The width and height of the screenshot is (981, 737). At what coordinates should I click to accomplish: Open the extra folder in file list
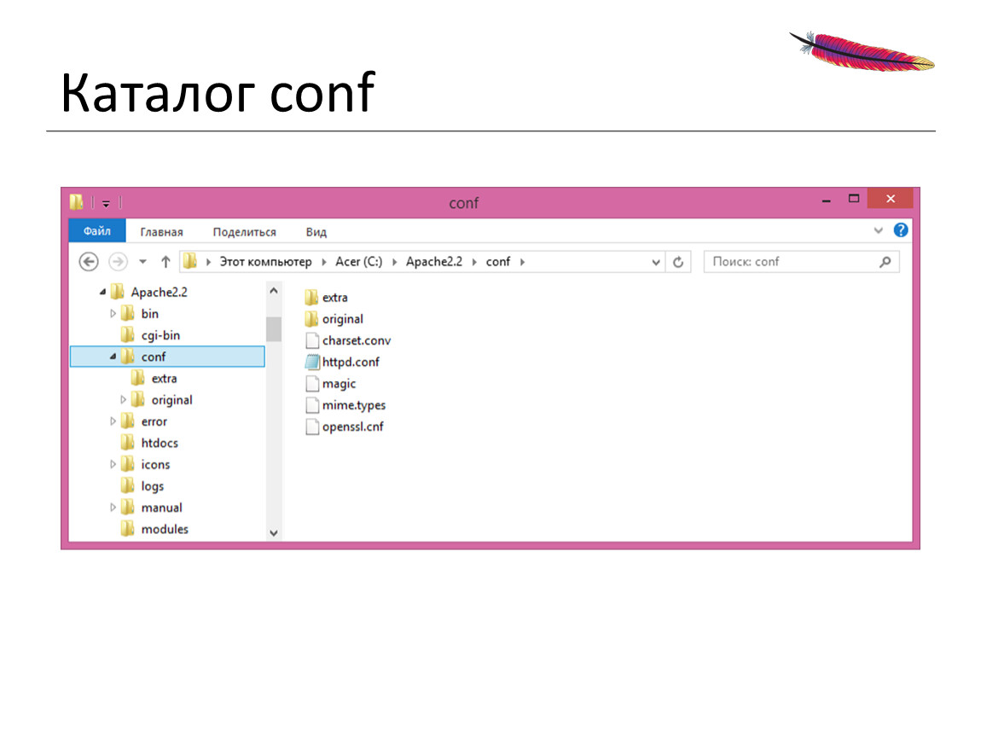[x=334, y=298]
